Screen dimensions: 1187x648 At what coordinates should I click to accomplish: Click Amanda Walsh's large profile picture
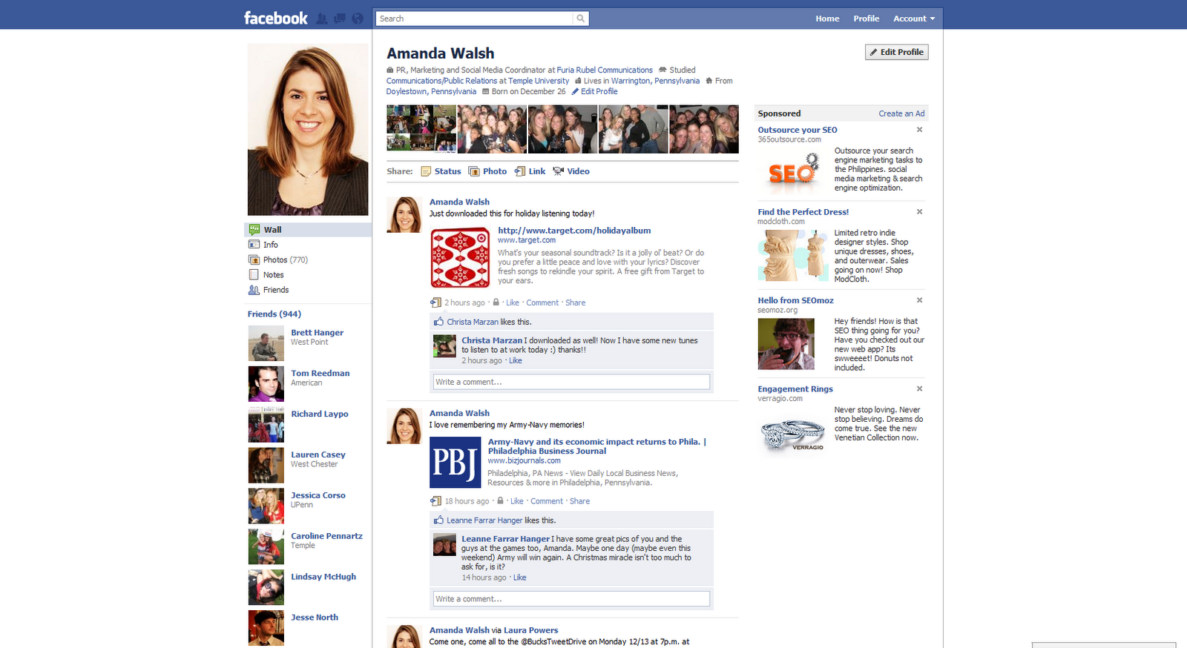308,130
